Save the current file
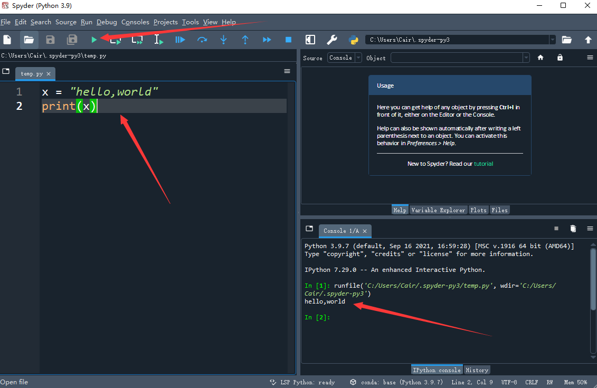The width and height of the screenshot is (597, 388). pos(50,40)
